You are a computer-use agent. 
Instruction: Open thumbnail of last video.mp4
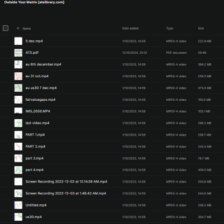pyautogui.click(x=18, y=123)
